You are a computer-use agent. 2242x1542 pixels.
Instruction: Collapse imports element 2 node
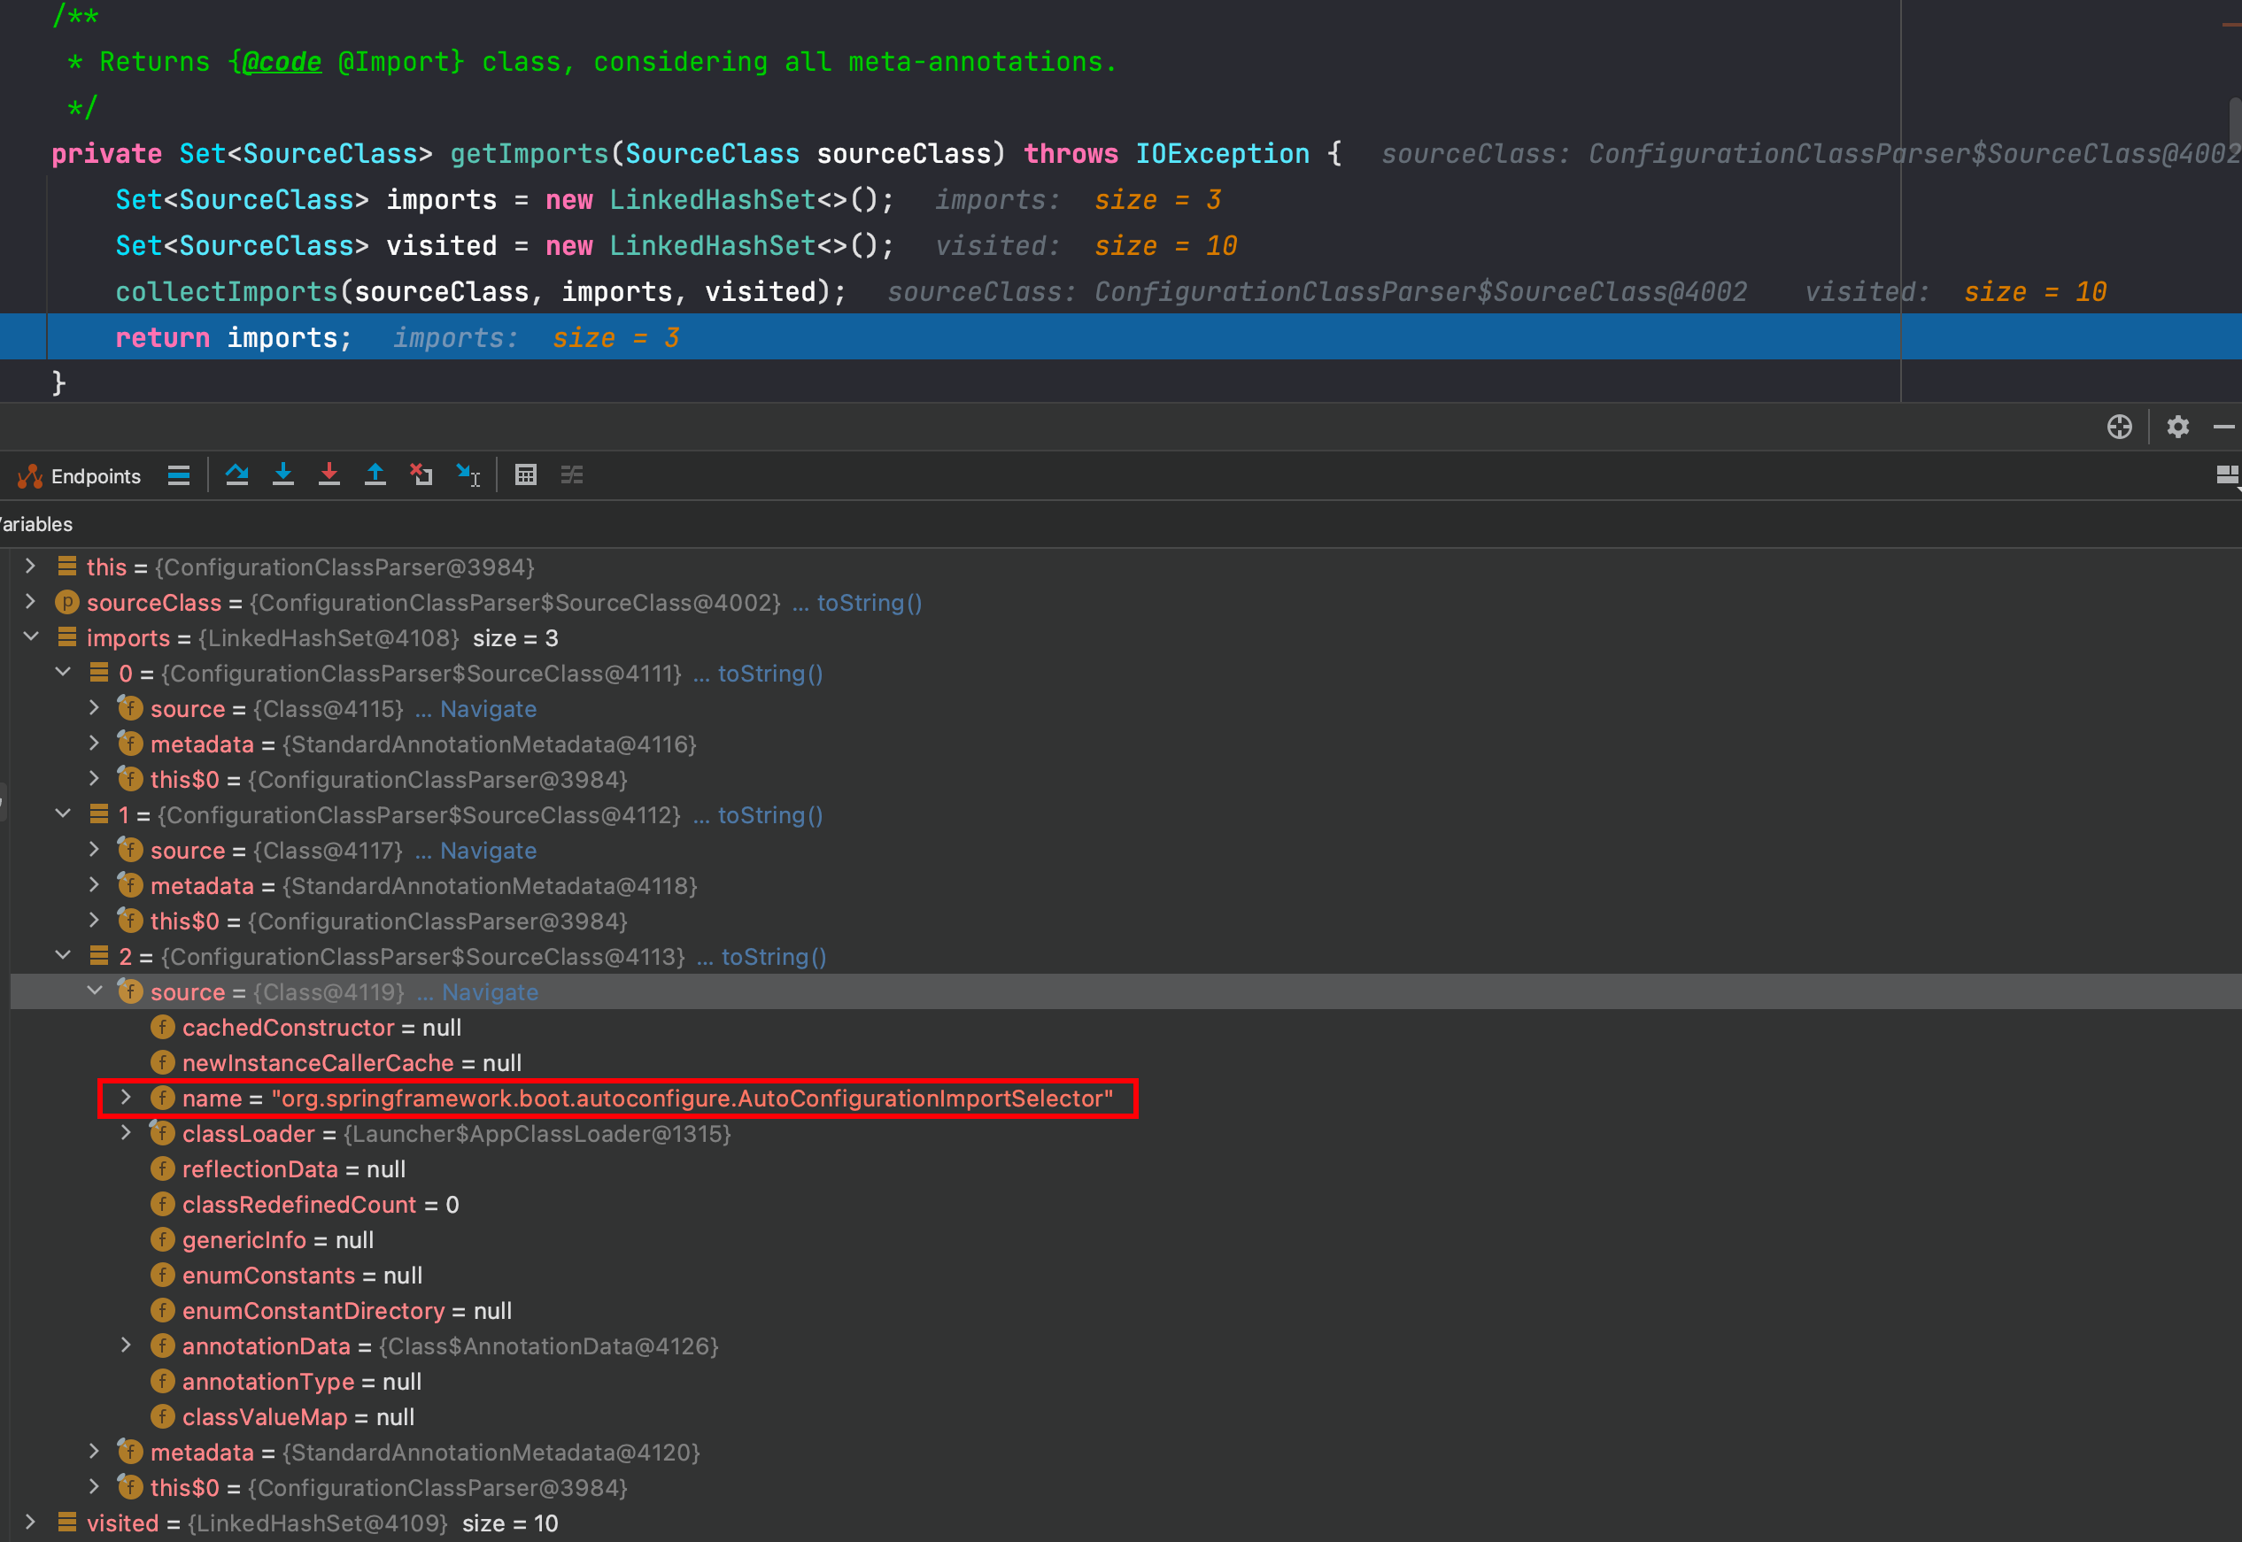click(x=63, y=955)
